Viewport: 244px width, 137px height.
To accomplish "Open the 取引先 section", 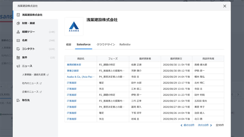I will 35,100.
